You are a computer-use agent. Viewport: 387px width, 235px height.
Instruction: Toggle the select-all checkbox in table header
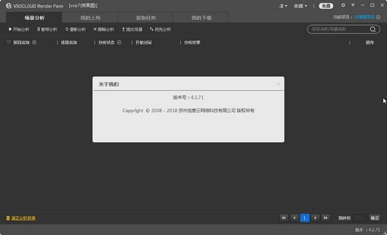pyautogui.click(x=8, y=42)
